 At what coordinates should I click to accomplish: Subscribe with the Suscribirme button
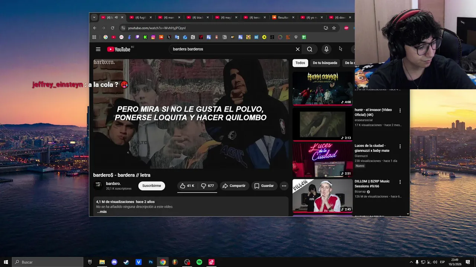click(x=152, y=186)
